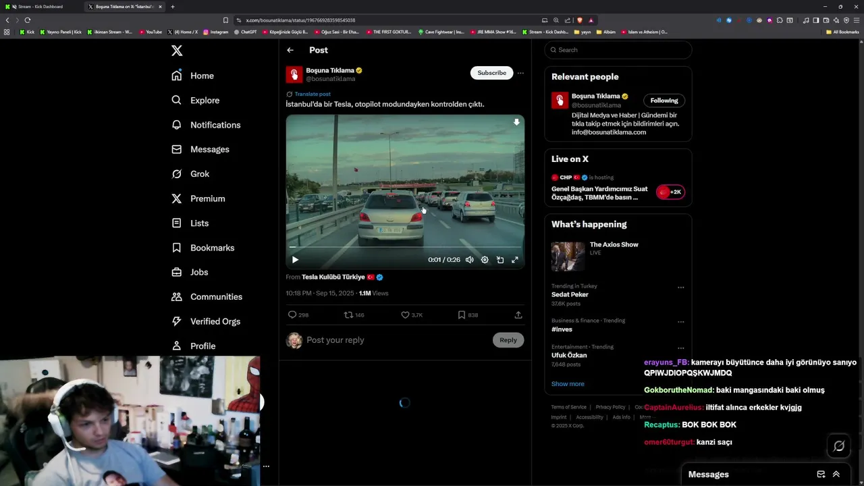Open the ChatGPT bookmark
The image size is (864, 486).
tap(245, 32)
